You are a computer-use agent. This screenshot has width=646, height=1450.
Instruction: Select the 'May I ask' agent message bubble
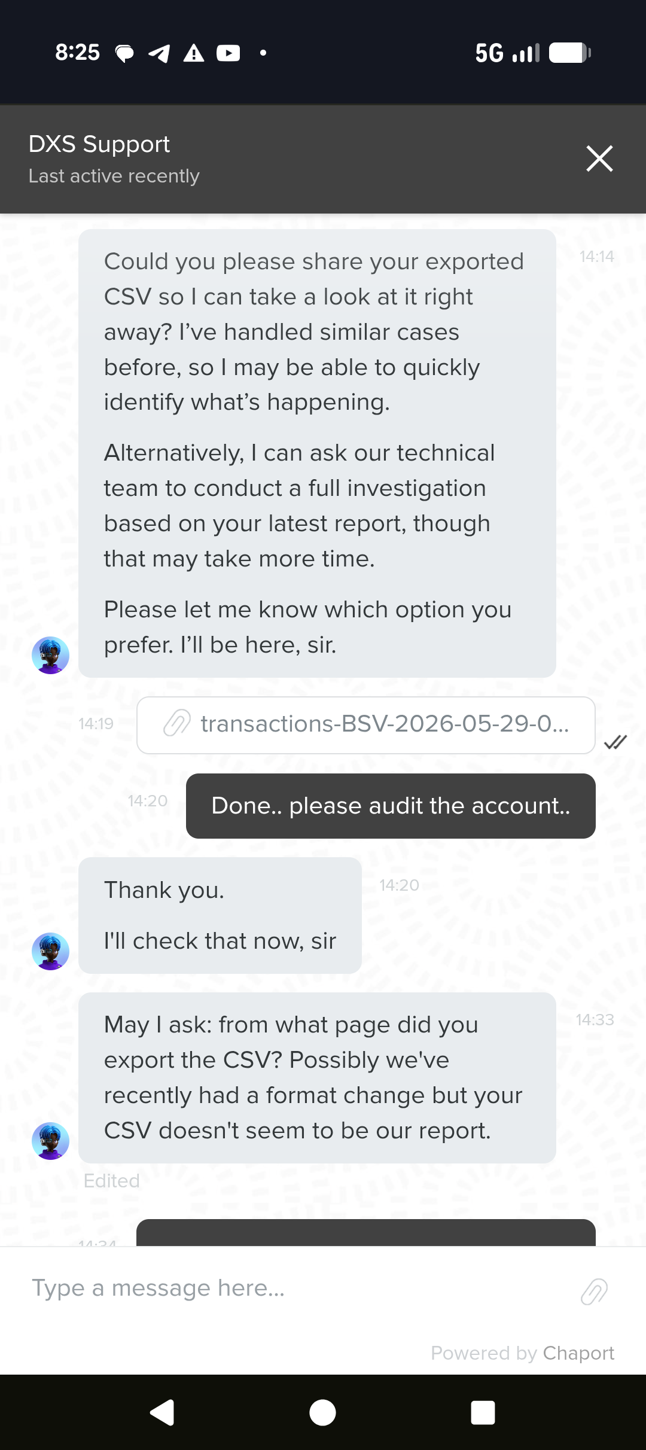(x=317, y=1078)
